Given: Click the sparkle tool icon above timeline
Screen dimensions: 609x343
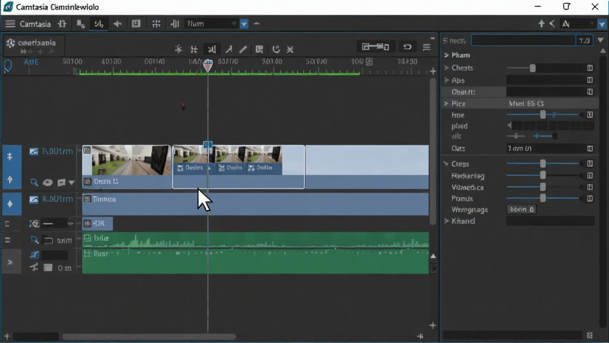Looking at the screenshot, I should click(x=178, y=49).
